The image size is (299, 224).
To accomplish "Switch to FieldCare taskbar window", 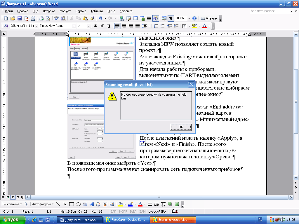I will (126, 220).
